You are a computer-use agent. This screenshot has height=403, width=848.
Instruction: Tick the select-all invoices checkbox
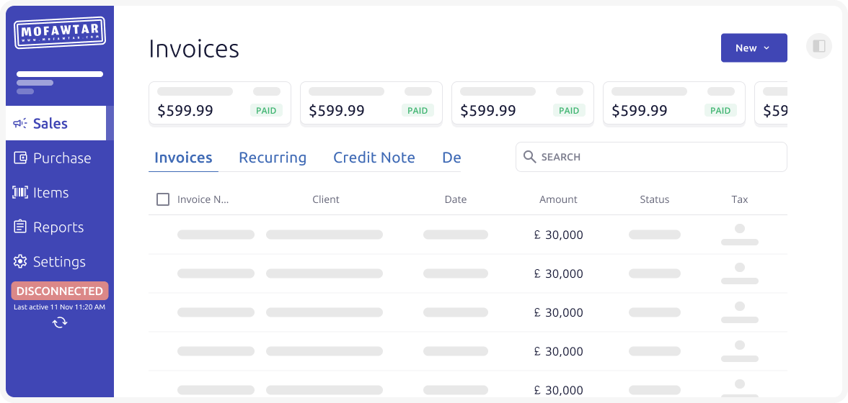163,199
